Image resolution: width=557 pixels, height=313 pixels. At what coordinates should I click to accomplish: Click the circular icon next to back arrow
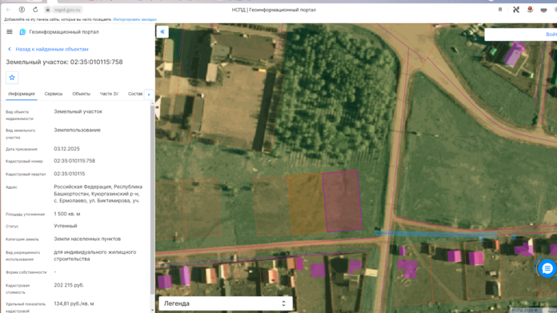point(22,10)
